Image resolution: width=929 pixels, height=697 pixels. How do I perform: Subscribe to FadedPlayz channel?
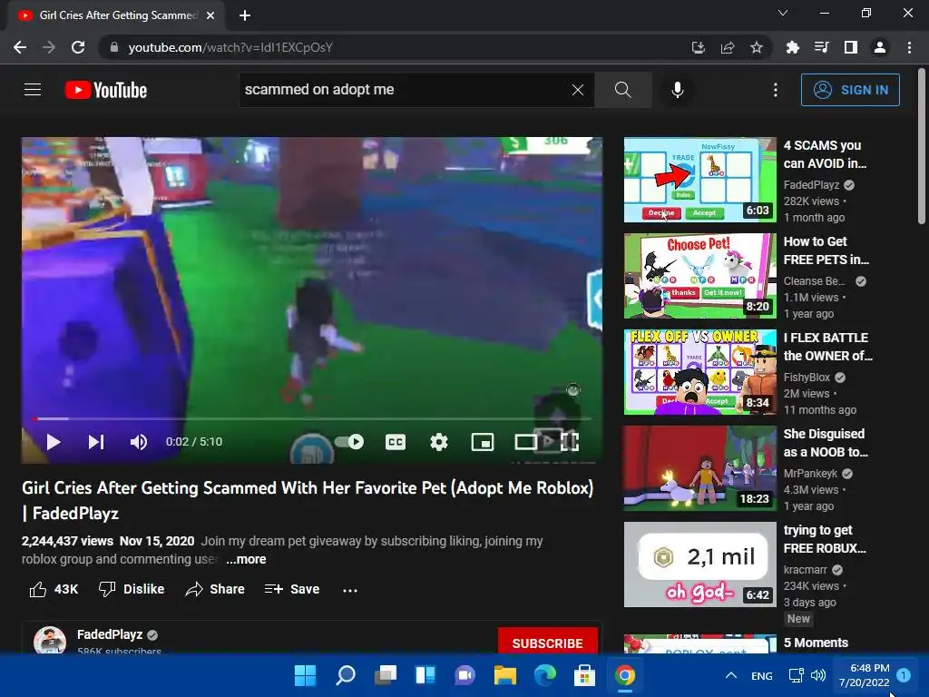tap(547, 643)
